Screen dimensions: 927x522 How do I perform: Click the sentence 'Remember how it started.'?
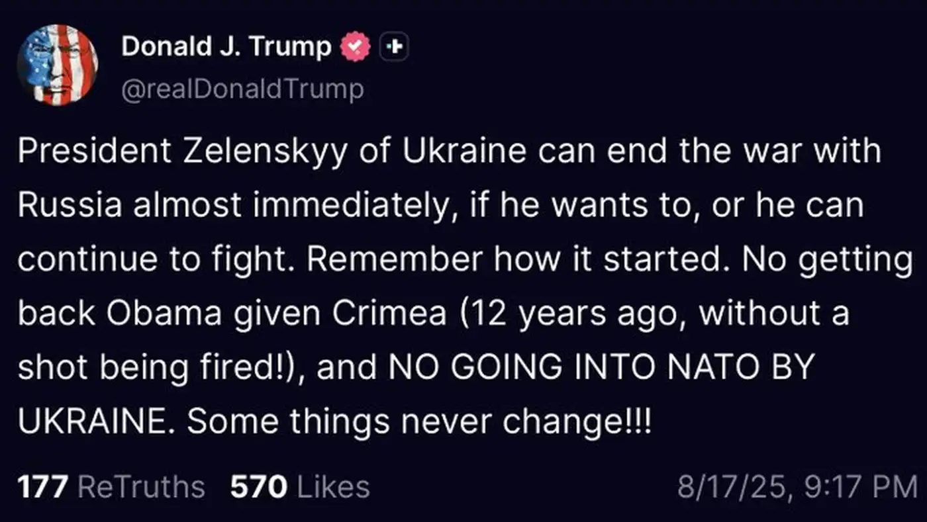click(x=518, y=260)
